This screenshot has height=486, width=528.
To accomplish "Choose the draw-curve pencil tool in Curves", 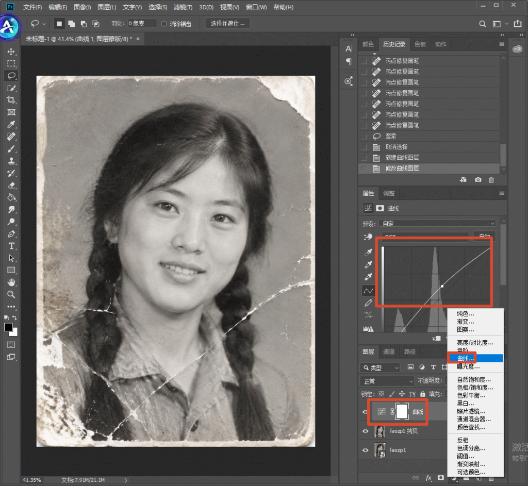I will [368, 303].
